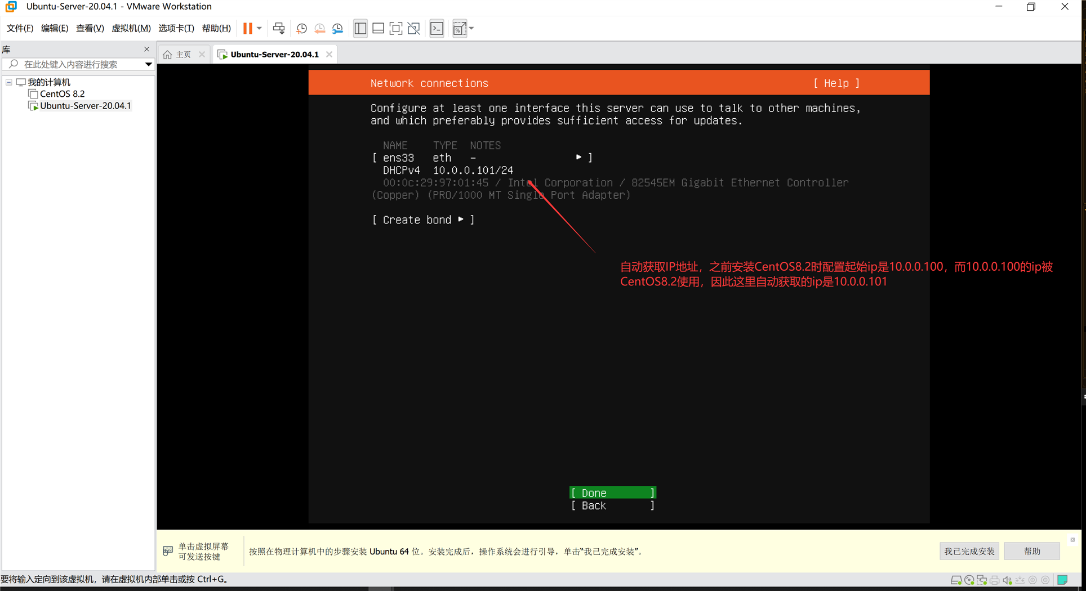
Task: Click the second webcam device status icon
Action: (1045, 580)
